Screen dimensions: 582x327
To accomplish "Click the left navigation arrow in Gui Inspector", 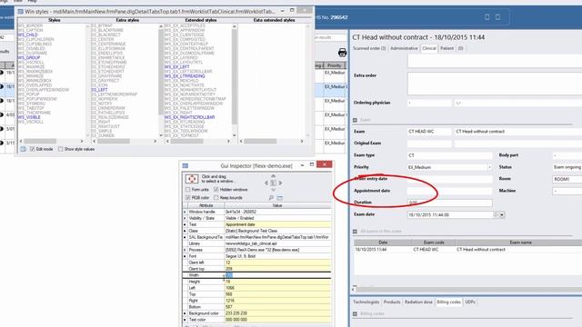I will click(x=266, y=183).
